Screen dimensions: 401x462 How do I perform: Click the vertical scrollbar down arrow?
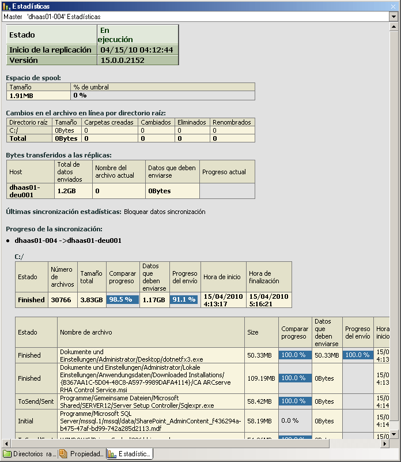[394, 434]
